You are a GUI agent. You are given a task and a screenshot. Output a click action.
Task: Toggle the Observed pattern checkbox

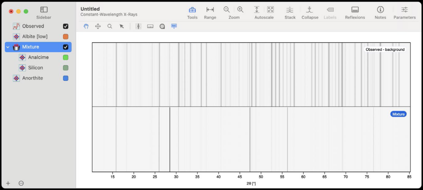point(65,26)
